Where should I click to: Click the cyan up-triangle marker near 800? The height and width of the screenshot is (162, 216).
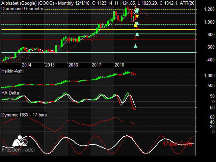tap(137, 34)
